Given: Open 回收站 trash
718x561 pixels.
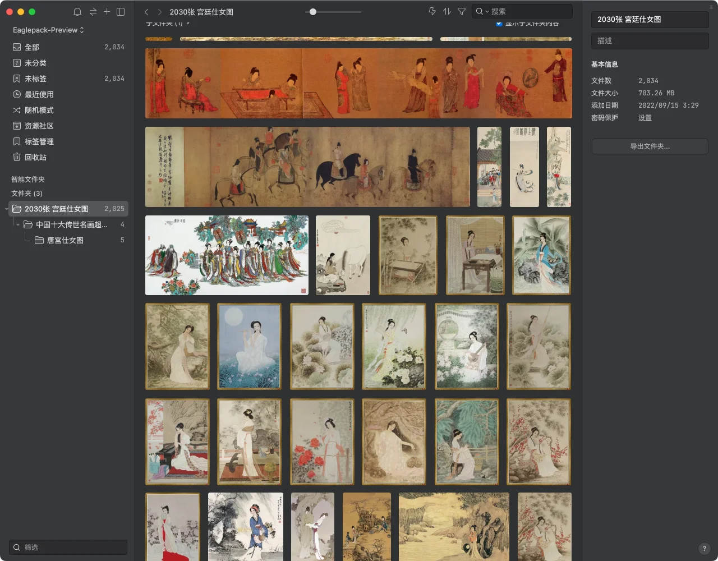Looking at the screenshot, I should pos(68,157).
